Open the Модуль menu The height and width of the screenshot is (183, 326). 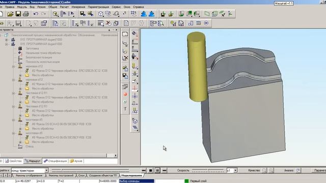[x=22, y=7]
